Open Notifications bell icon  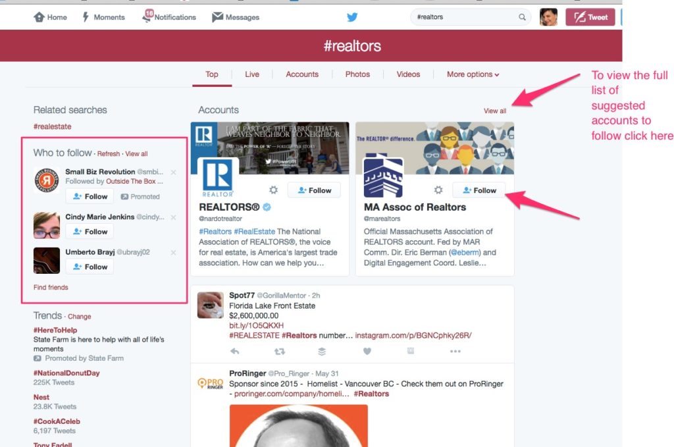pos(147,16)
